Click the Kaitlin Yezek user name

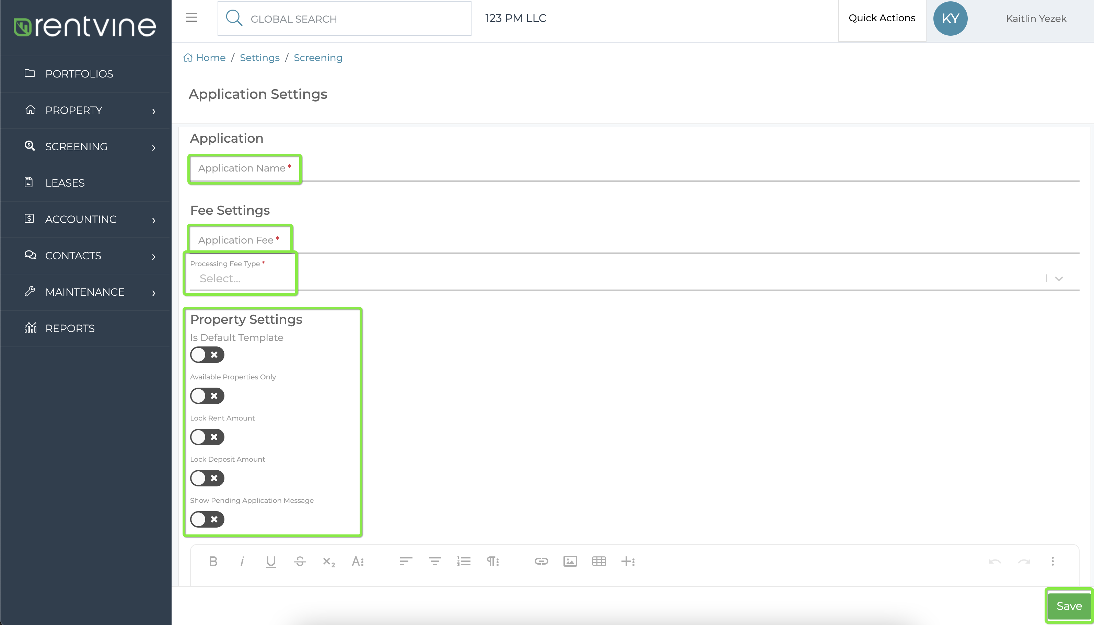[1036, 19]
